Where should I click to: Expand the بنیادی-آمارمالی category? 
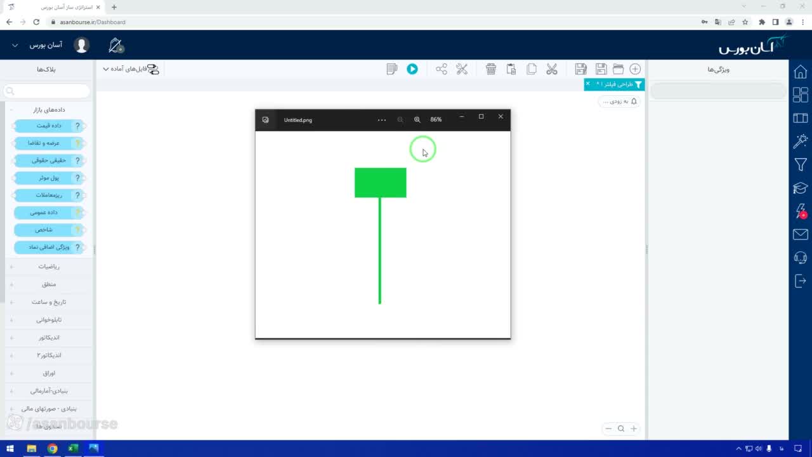pos(48,391)
